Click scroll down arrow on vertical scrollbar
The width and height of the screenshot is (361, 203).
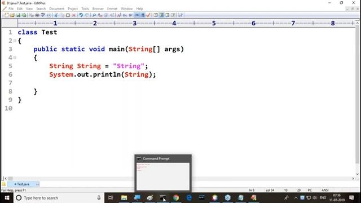(x=357, y=174)
